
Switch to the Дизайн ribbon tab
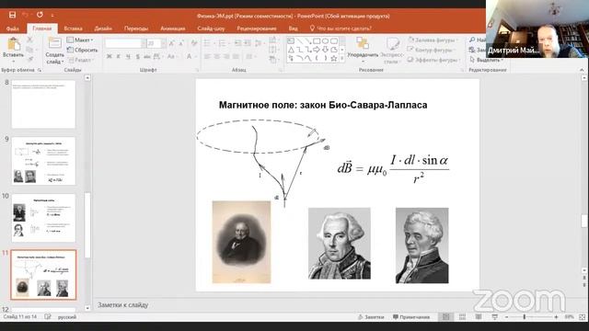[103, 29]
